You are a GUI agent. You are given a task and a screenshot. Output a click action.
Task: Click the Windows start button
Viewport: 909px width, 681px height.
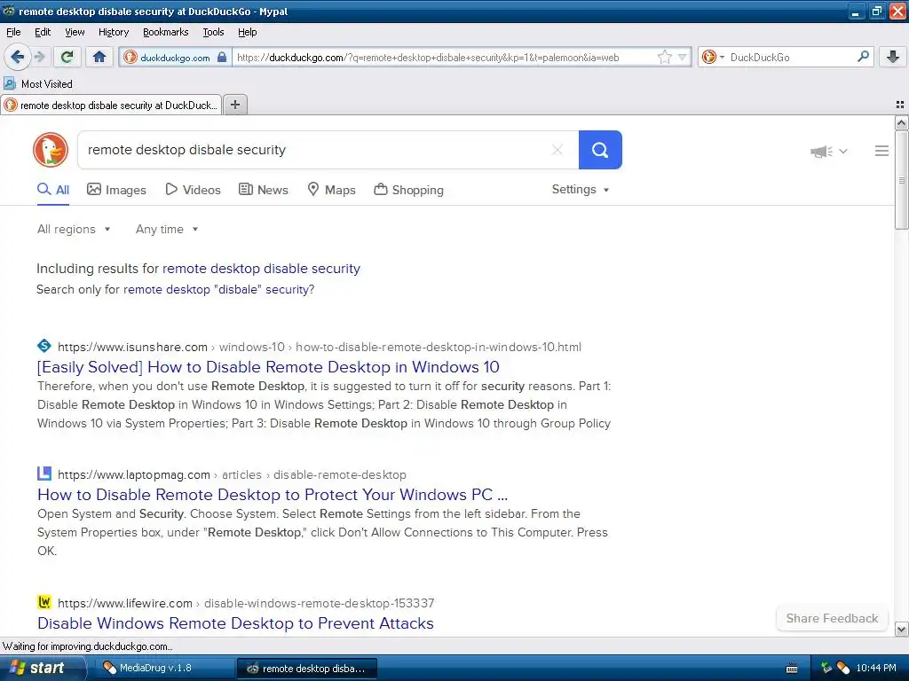pos(43,668)
